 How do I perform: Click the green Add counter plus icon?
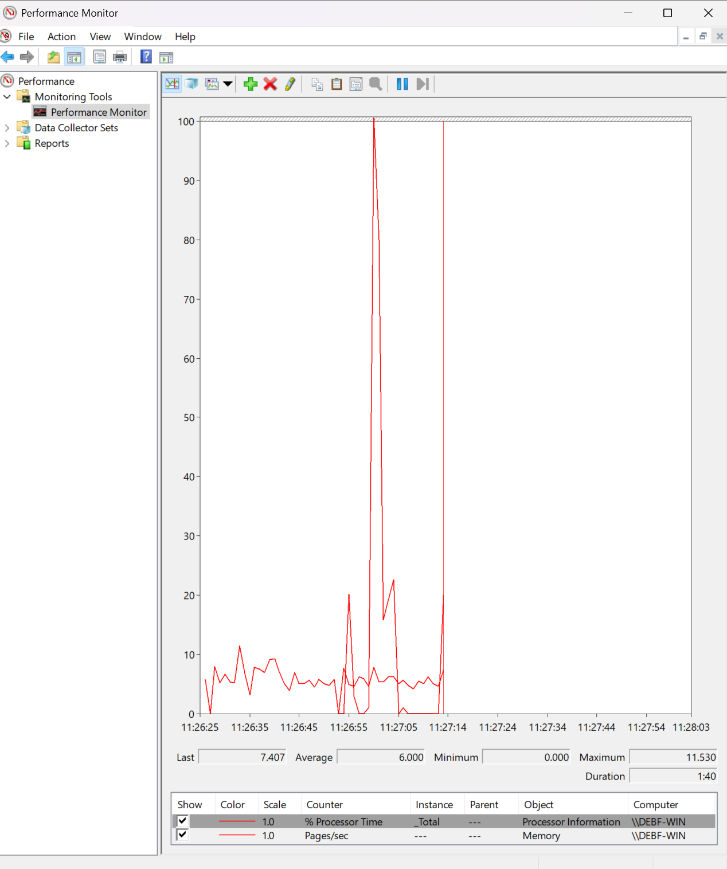coord(250,84)
